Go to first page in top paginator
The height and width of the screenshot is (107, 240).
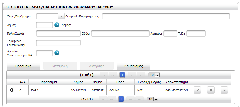(104, 75)
